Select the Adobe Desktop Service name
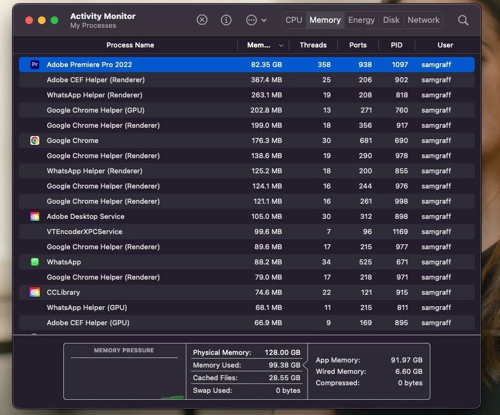Image resolution: width=500 pixels, height=415 pixels. point(85,216)
